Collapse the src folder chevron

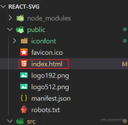[10, 121]
